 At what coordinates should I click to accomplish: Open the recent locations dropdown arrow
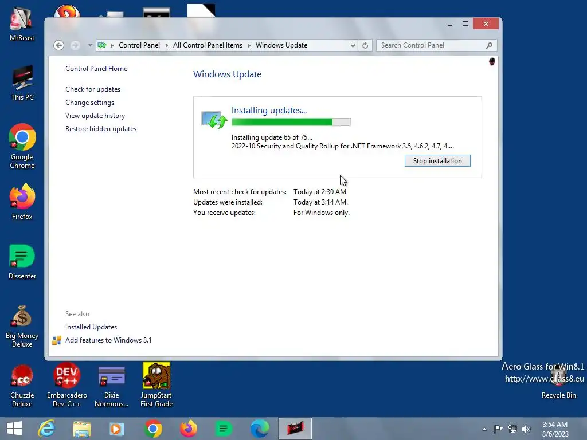[x=90, y=45]
